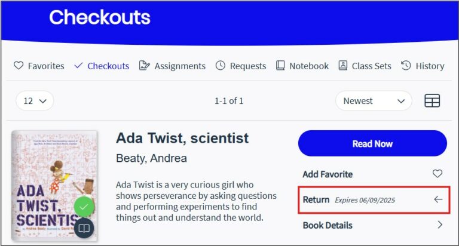Switch to table view layout icon
The image size is (459, 246).
click(432, 101)
